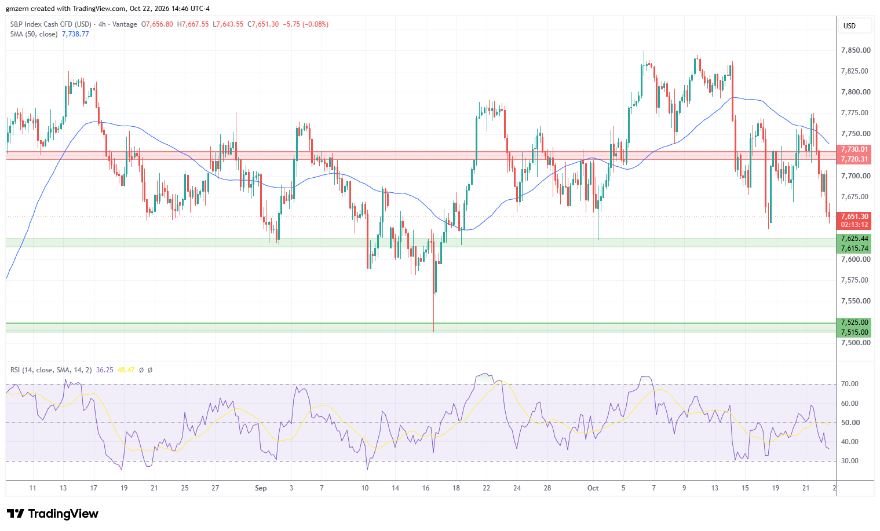Click the SMA value 7,738.77
Viewport: 880px width, 531px height.
pyautogui.click(x=75, y=34)
